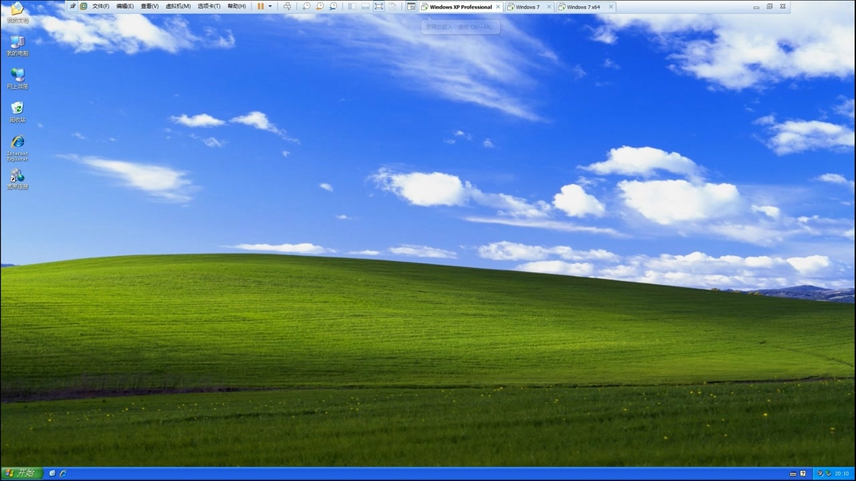Click the taskbar clock showing 20:10
This screenshot has width=856, height=481.
point(841,474)
